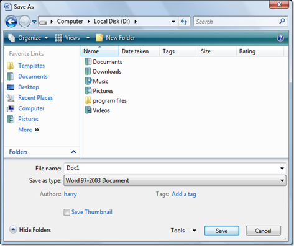Screen dimensions: 294x246
Task: Click the Downloads folder icon
Action: coord(88,71)
